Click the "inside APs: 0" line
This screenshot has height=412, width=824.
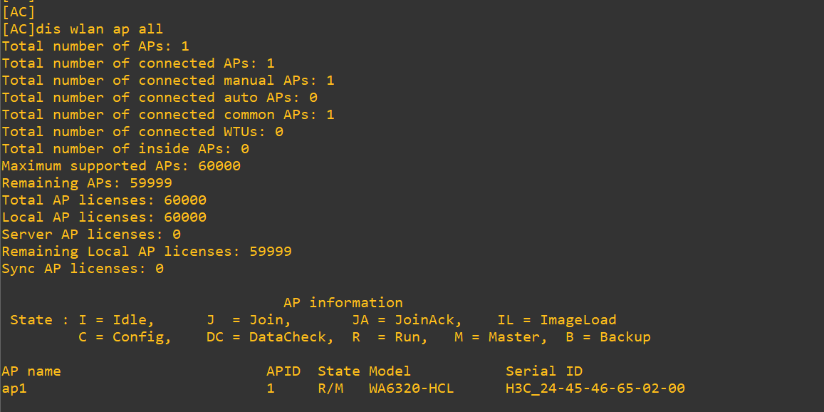125,149
